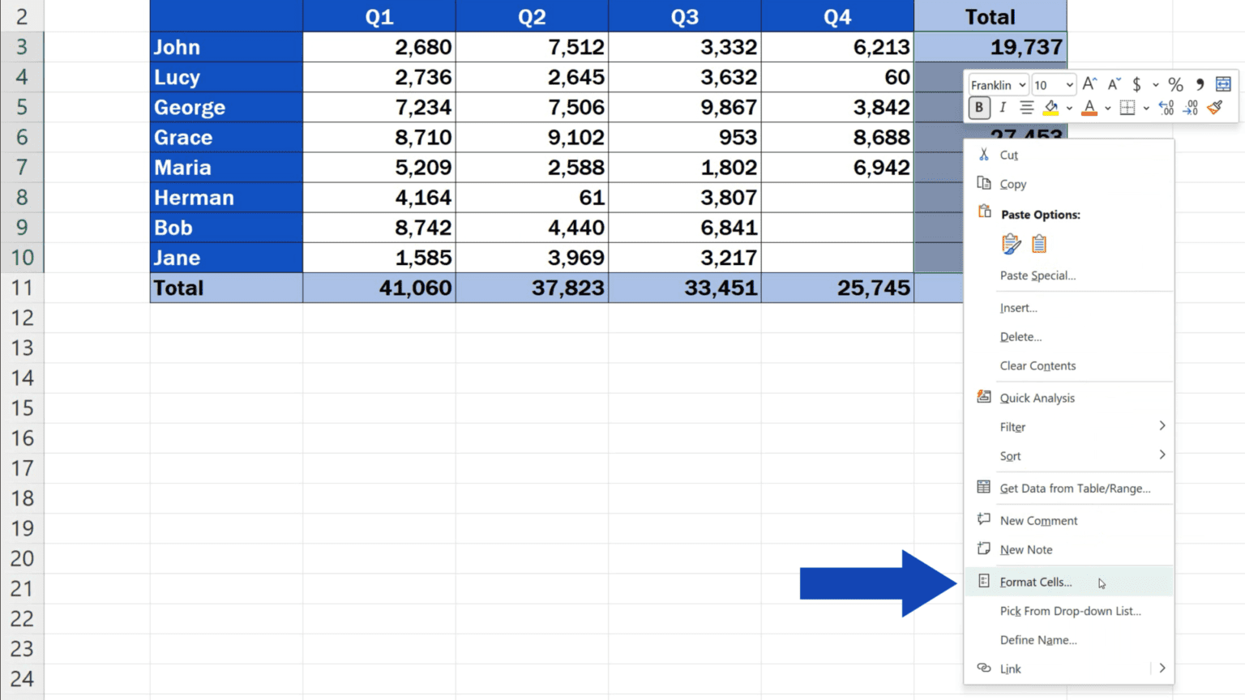This screenshot has width=1245, height=700.
Task: Apply Percent Style number formatting
Action: [1175, 84]
